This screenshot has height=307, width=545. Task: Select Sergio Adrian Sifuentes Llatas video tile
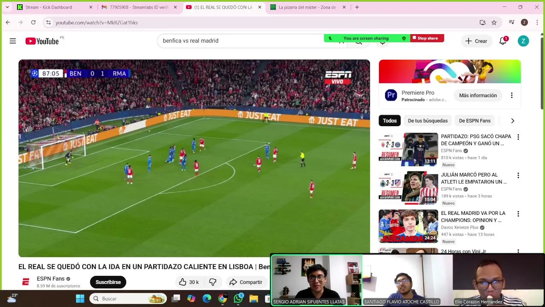316,280
